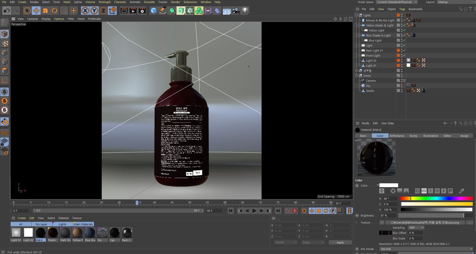Click the Undo arrow icon
This screenshot has height=254, width=476.
(7, 11)
